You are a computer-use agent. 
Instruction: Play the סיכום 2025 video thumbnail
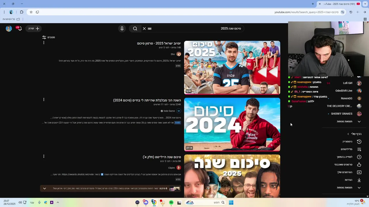coord(232,67)
